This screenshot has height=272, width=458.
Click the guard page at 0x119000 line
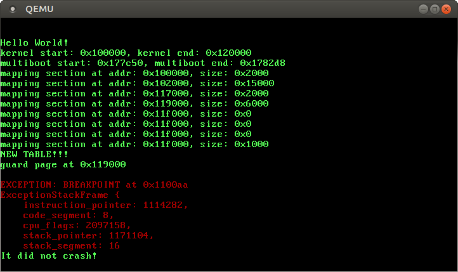tap(63, 164)
